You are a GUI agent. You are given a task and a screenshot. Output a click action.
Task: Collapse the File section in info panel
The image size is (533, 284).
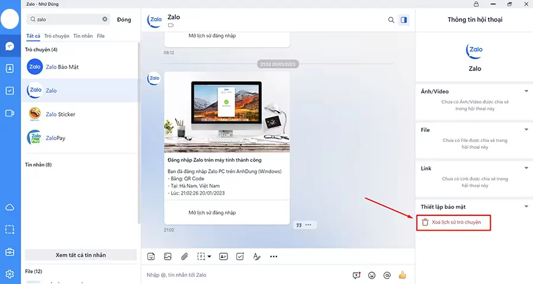click(x=526, y=130)
